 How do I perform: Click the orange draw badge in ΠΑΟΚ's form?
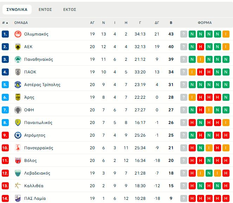click(x=192, y=72)
